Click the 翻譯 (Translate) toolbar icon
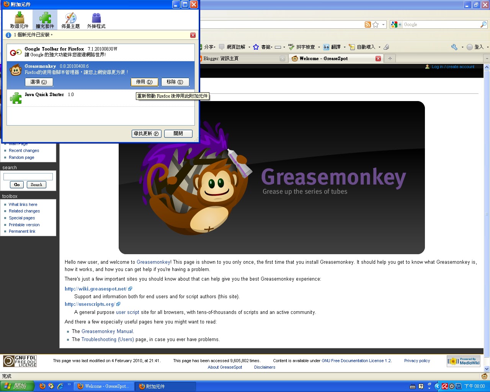 click(326, 47)
